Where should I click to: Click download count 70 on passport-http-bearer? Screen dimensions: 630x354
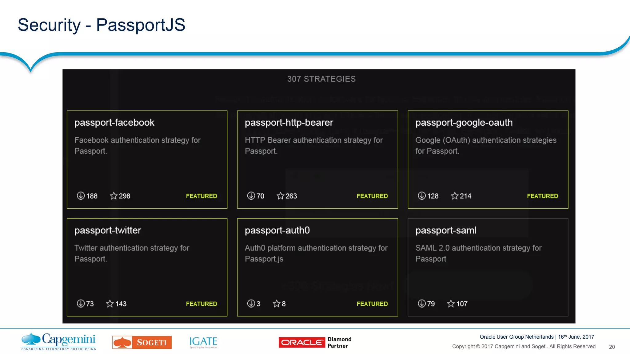pyautogui.click(x=260, y=196)
